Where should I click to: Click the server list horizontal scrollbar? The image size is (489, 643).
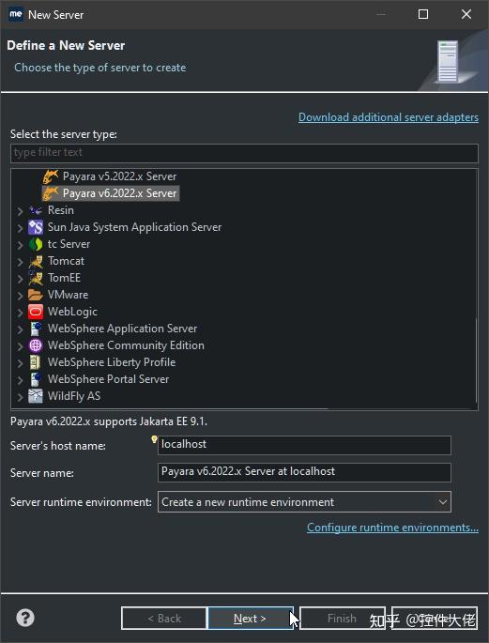(170, 408)
